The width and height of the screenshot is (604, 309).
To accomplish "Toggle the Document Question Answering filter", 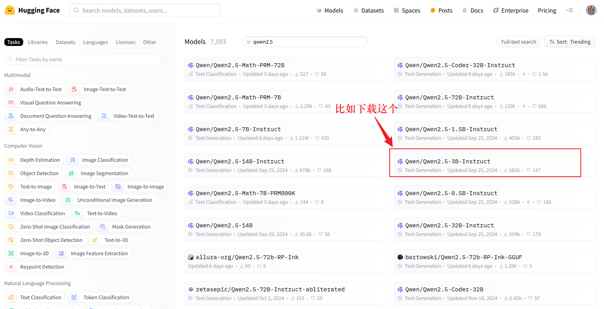I will tap(50, 116).
